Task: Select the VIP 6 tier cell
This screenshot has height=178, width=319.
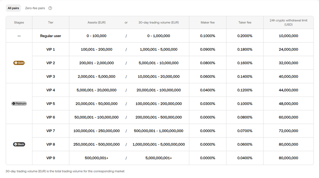Action: (x=51, y=117)
